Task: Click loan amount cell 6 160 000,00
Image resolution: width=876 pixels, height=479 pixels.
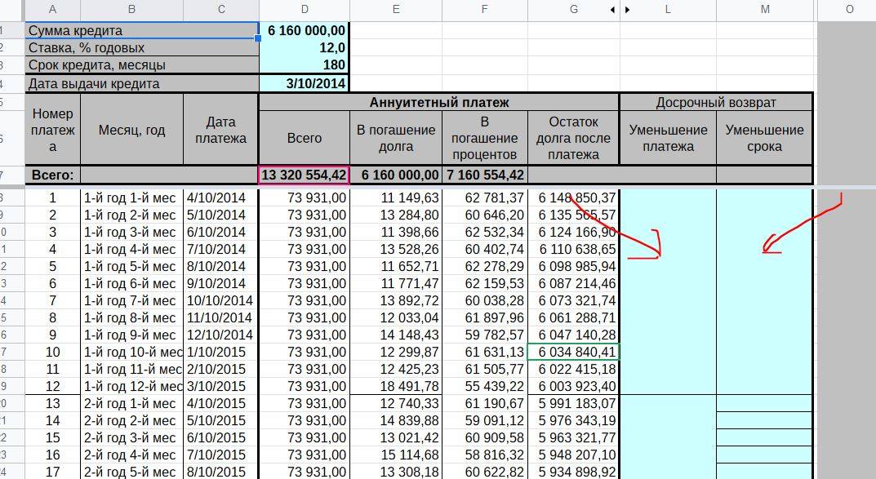Action: point(305,30)
